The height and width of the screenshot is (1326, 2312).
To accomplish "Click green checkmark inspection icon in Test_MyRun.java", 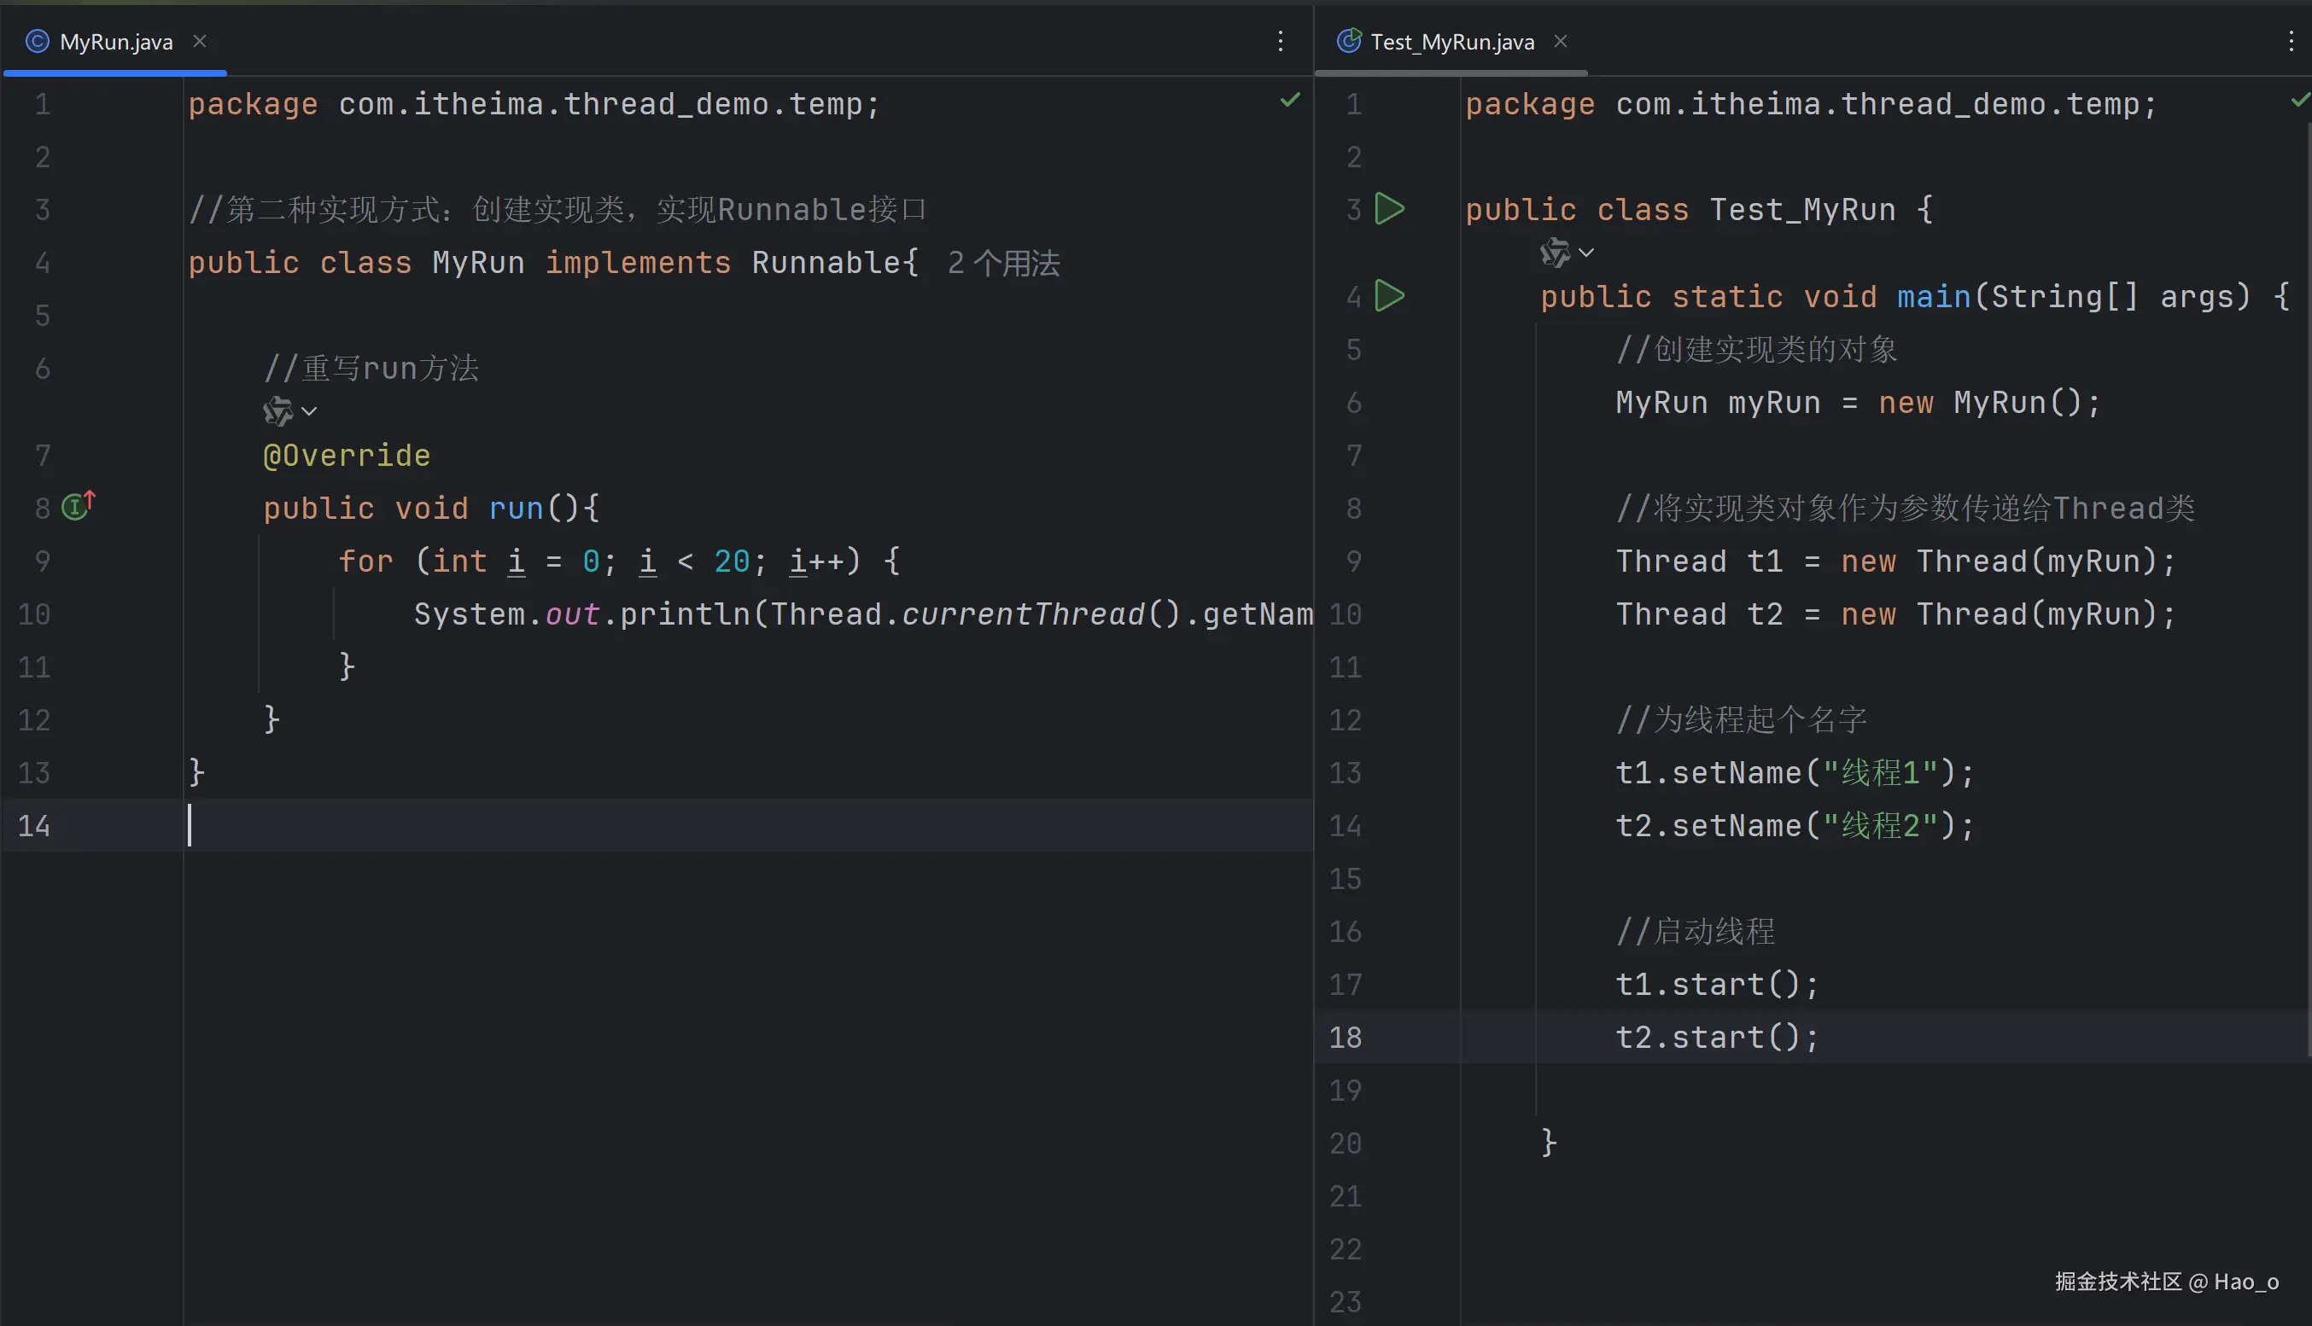I will click(x=2300, y=100).
